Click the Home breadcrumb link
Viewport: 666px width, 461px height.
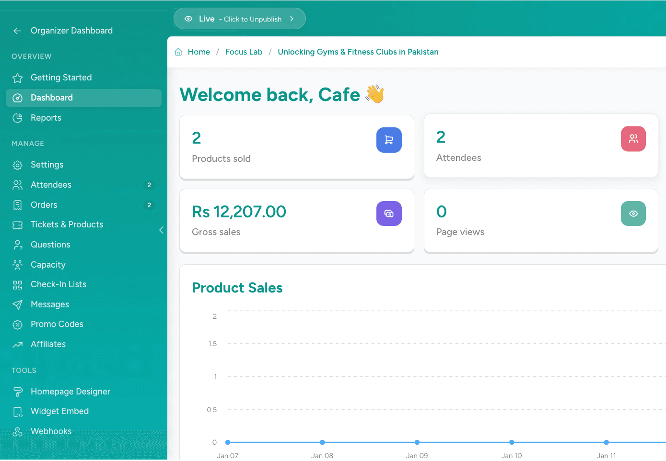click(199, 52)
